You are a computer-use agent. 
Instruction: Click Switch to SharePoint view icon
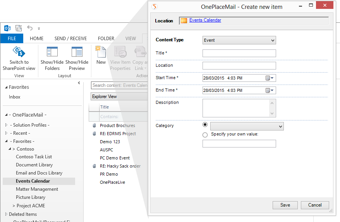[19, 52]
